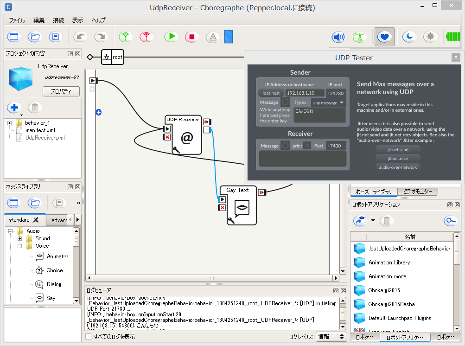Open project via the folder toolbar icon

(35, 37)
